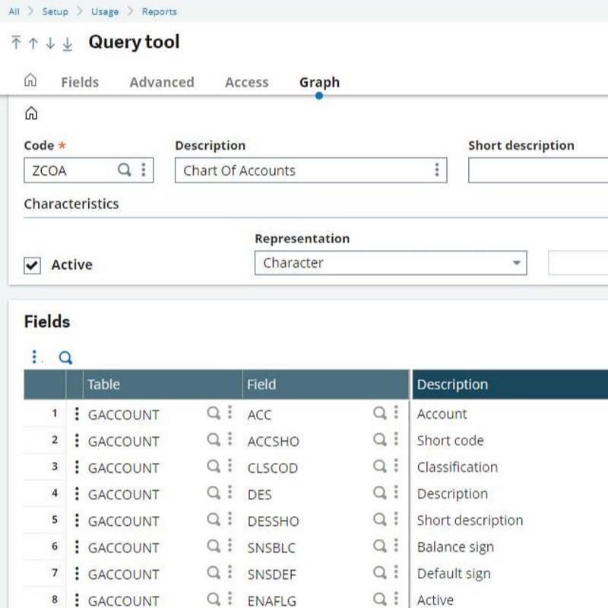Image resolution: width=608 pixels, height=608 pixels.
Task: Switch to the Advanced tab
Action: 160,82
